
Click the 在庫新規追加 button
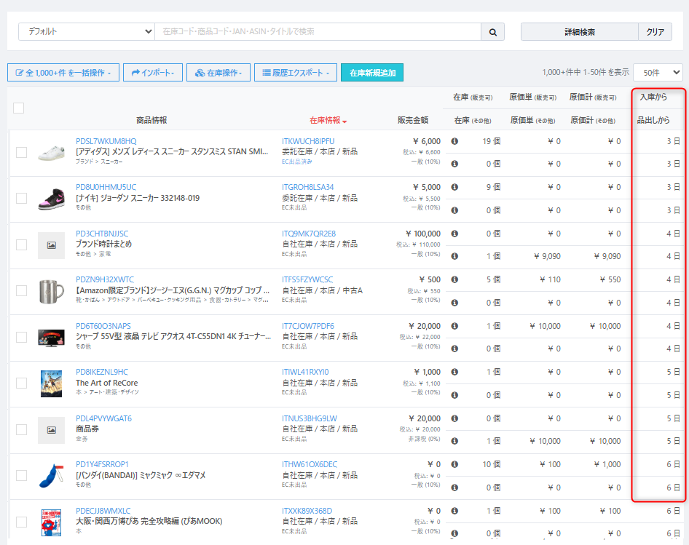[372, 73]
